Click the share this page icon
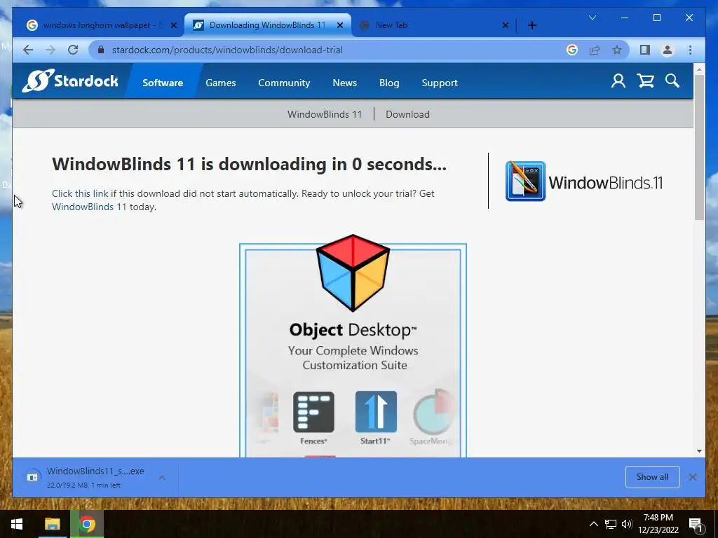This screenshot has height=538, width=718. coord(595,50)
